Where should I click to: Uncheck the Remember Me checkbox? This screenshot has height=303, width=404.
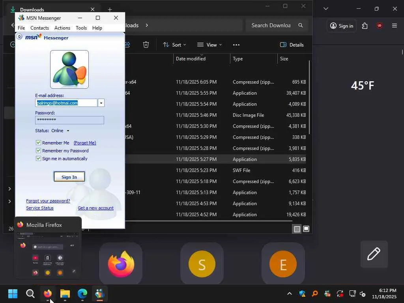[38, 142]
